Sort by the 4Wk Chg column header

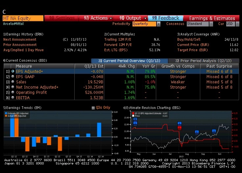coord(120,66)
